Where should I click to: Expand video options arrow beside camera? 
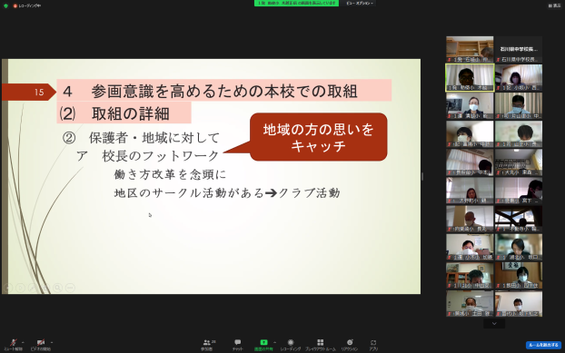[52, 342]
